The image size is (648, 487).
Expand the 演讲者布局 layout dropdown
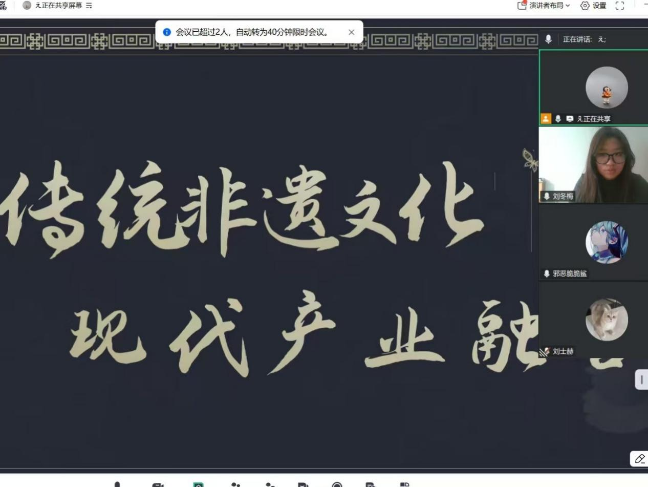544,6
